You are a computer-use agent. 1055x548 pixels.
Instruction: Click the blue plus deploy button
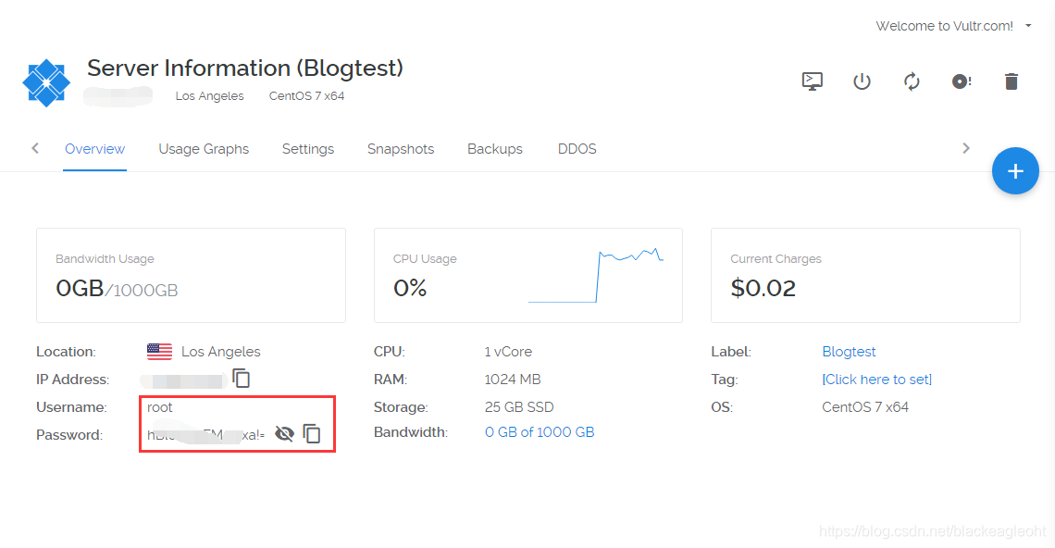(x=1015, y=171)
